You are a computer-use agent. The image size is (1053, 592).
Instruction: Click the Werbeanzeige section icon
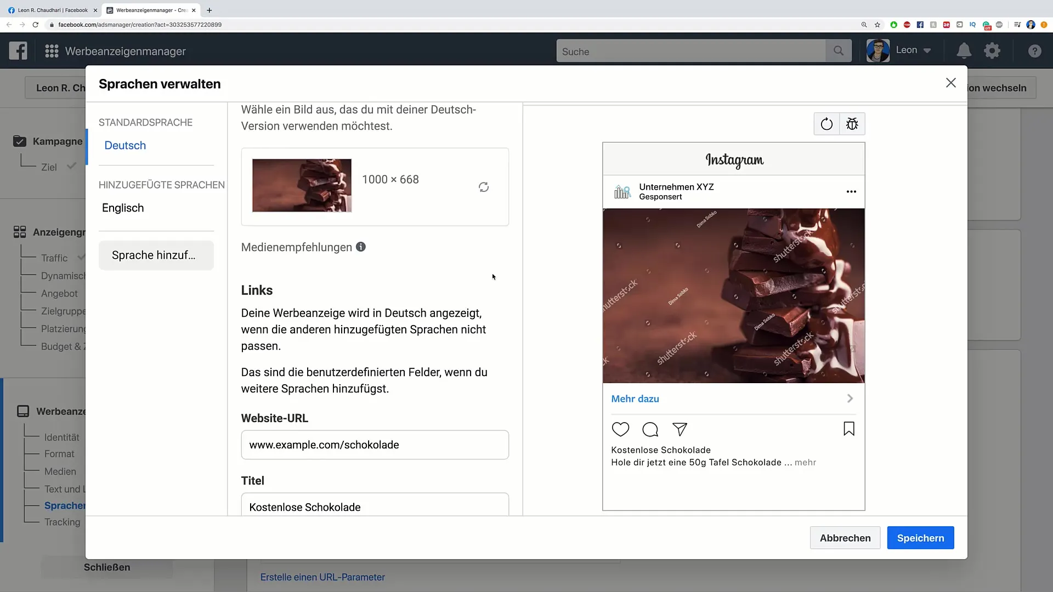(23, 411)
